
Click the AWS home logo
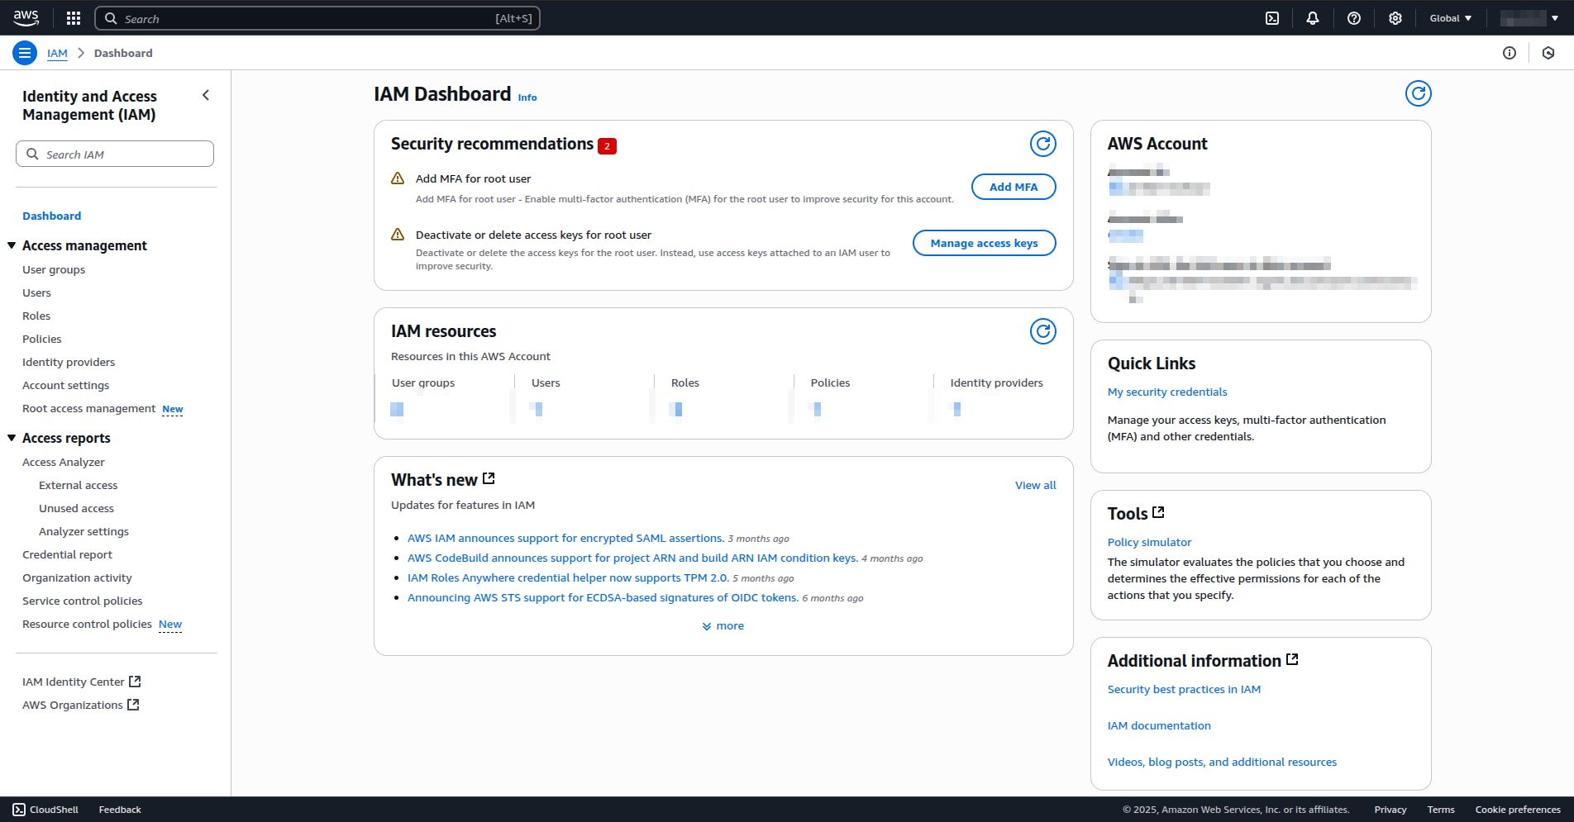tap(25, 17)
